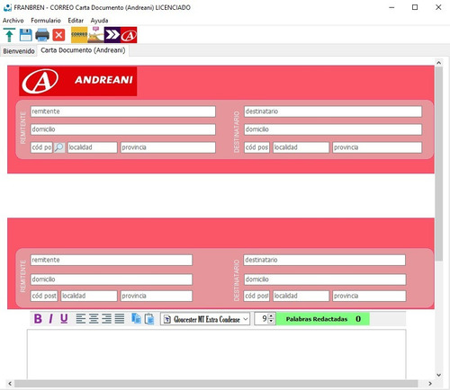Click the top destinatario domicilio field
Screen dimensions: 450x390
tap(333, 129)
